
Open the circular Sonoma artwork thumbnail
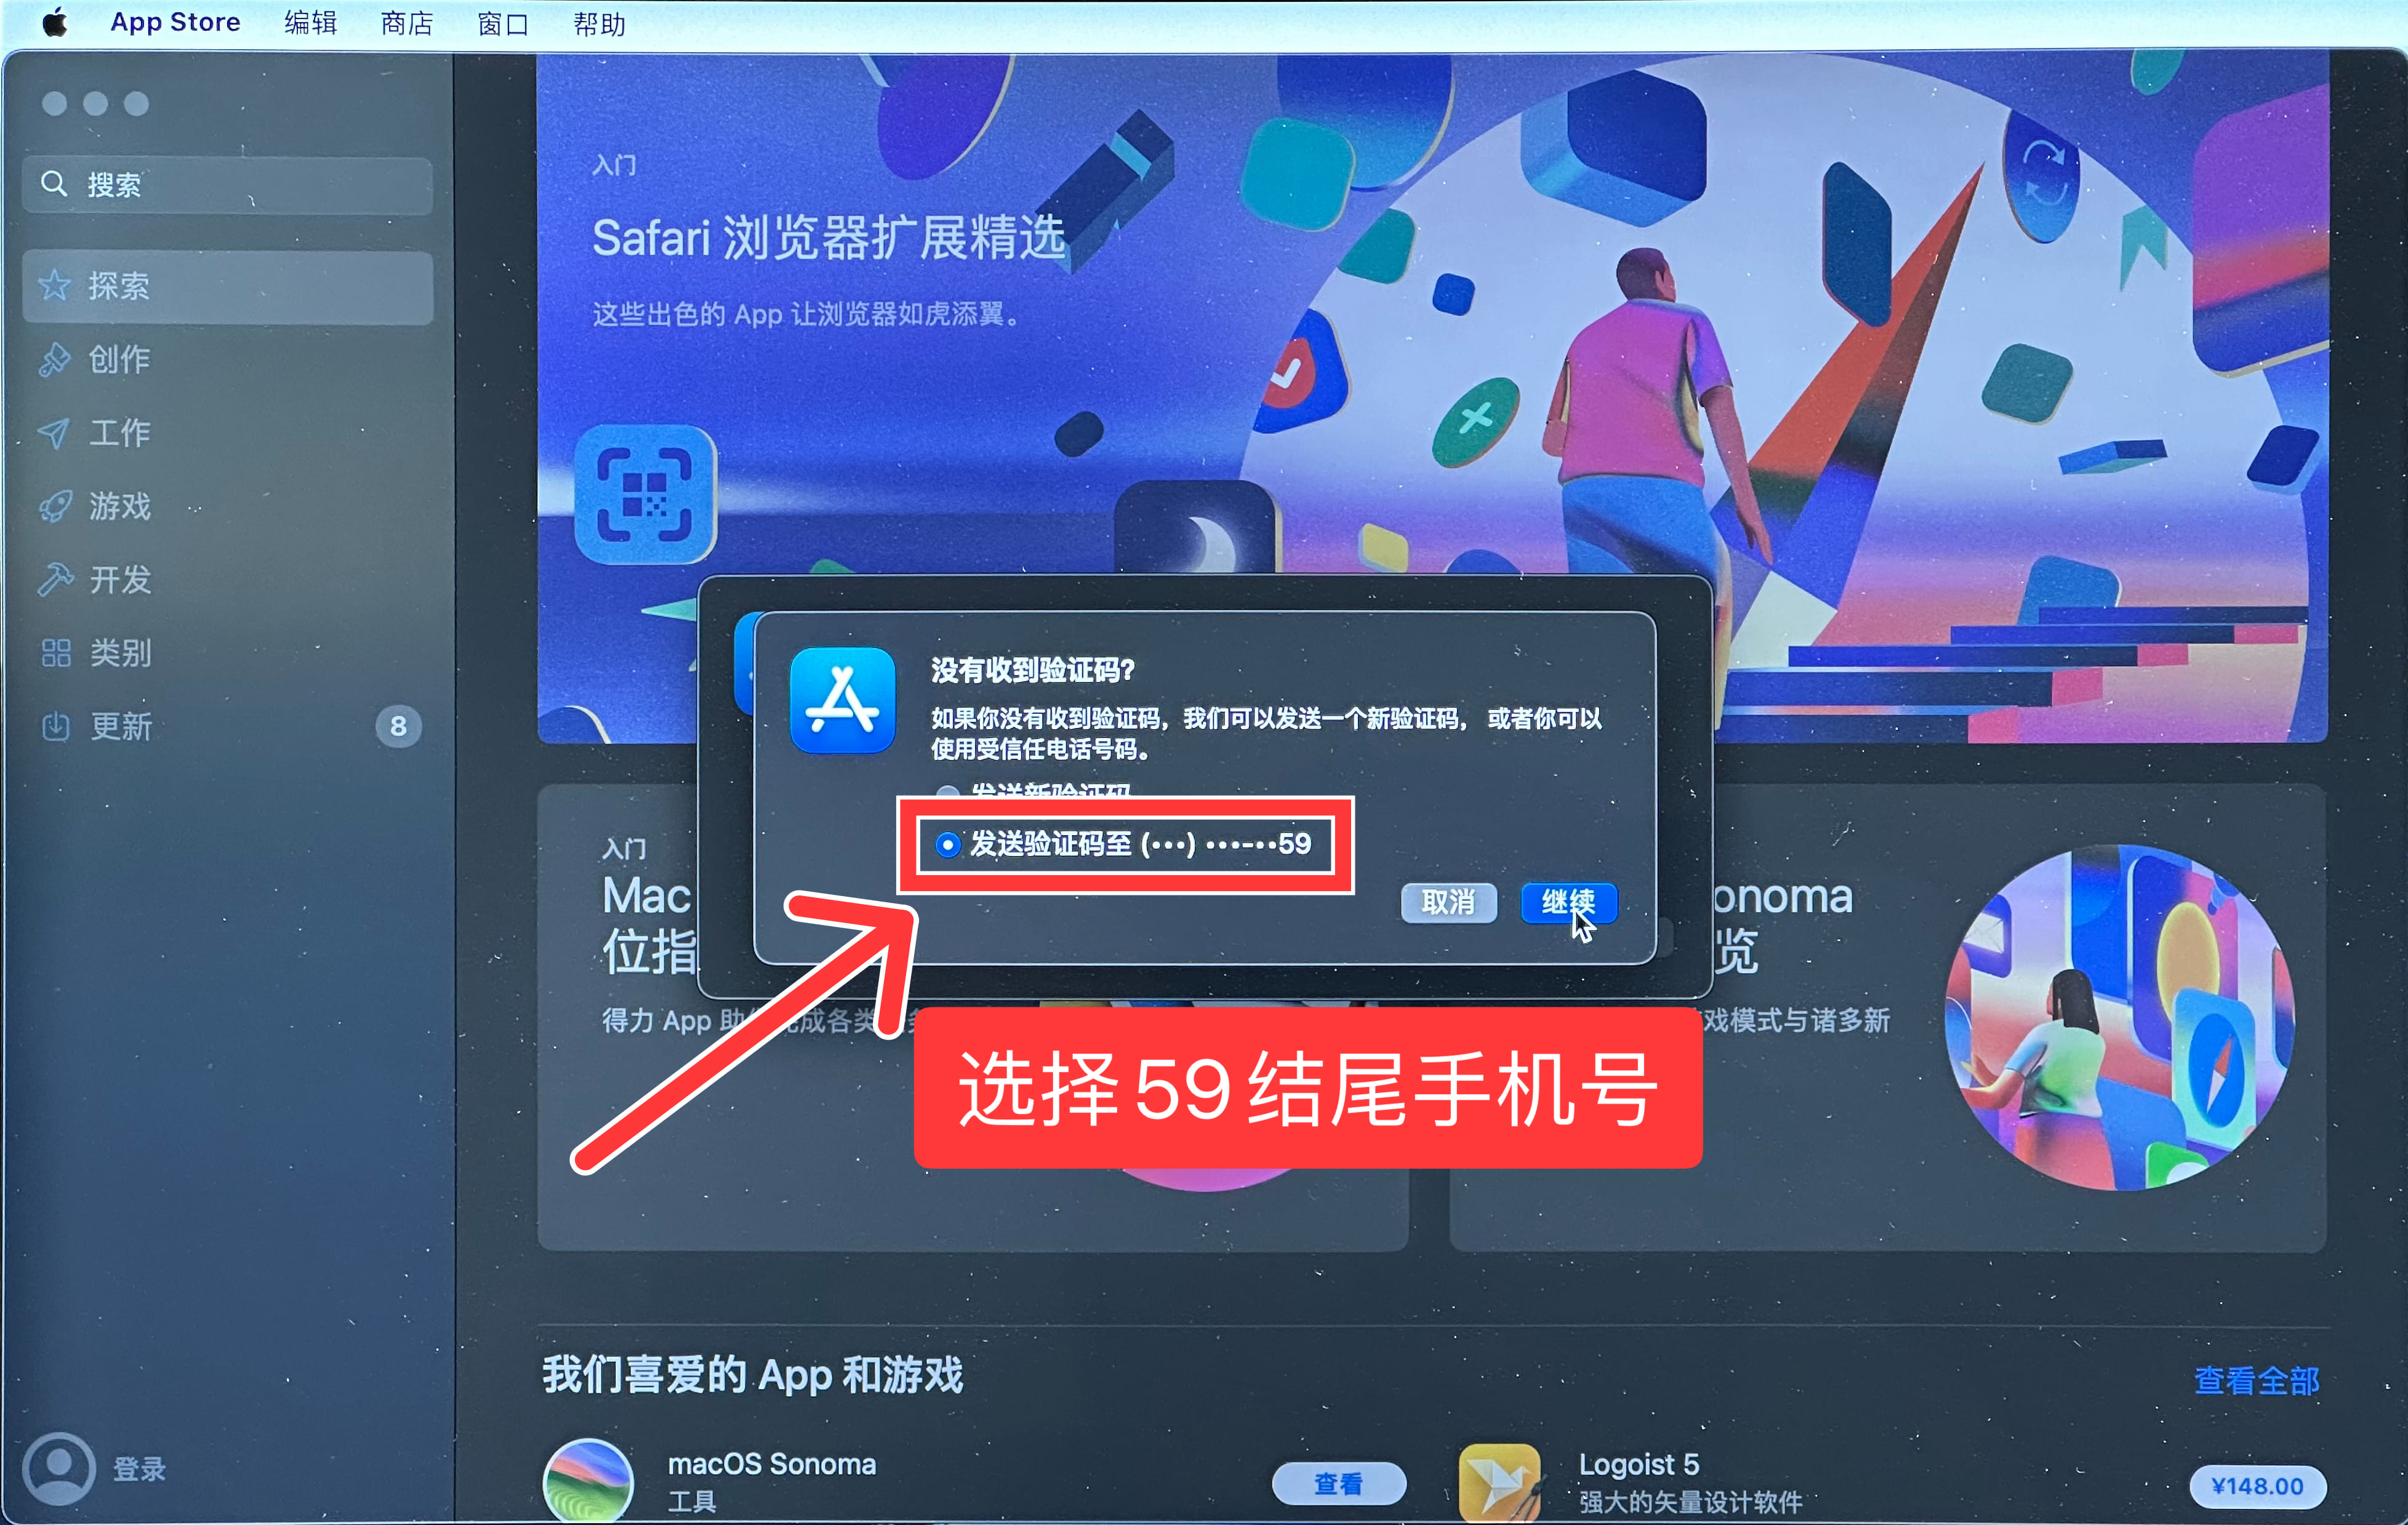[x=2120, y=1018]
